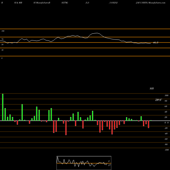170x170 pixels.
Task: Click the RSI axis label 50
Action: coord(2,45)
